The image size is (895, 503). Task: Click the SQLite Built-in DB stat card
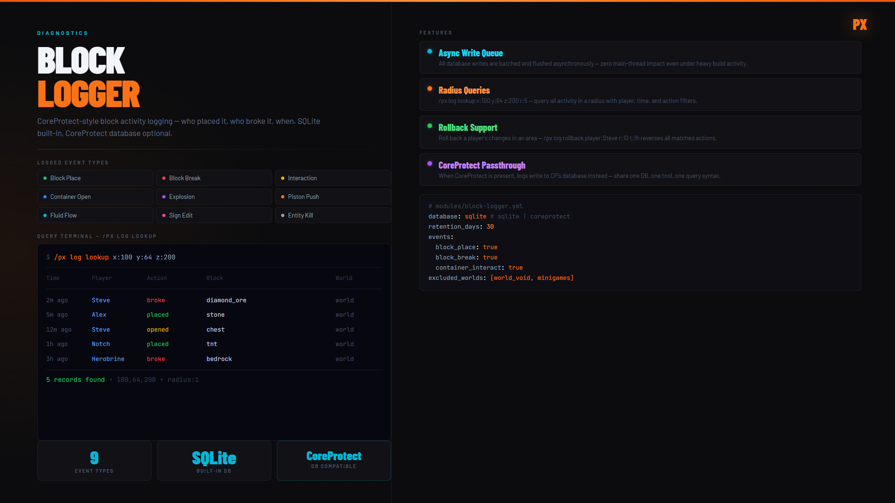[x=214, y=461]
